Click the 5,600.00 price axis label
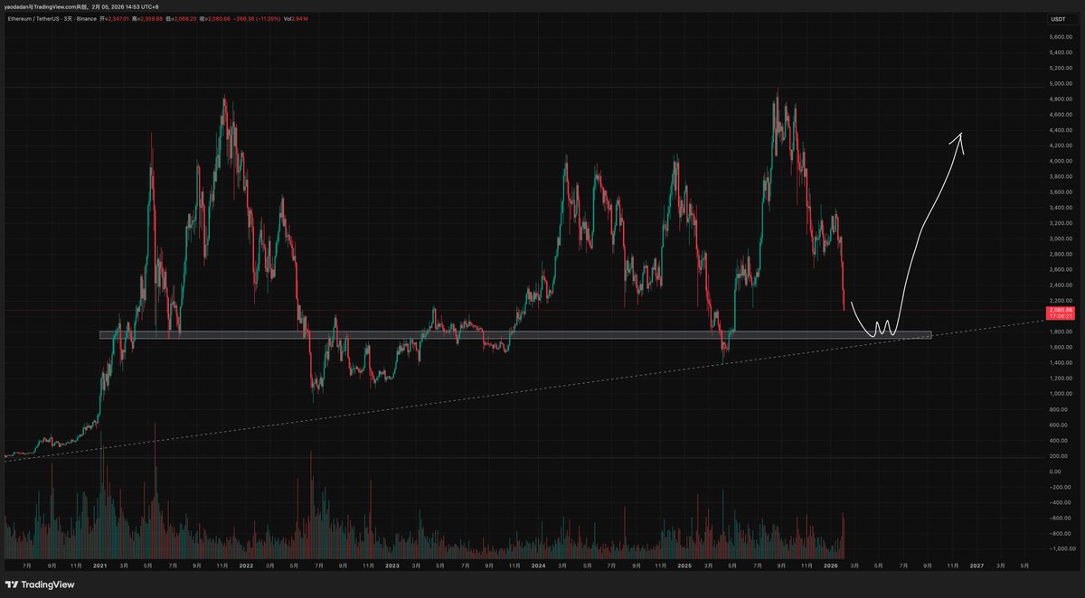 click(1060, 37)
